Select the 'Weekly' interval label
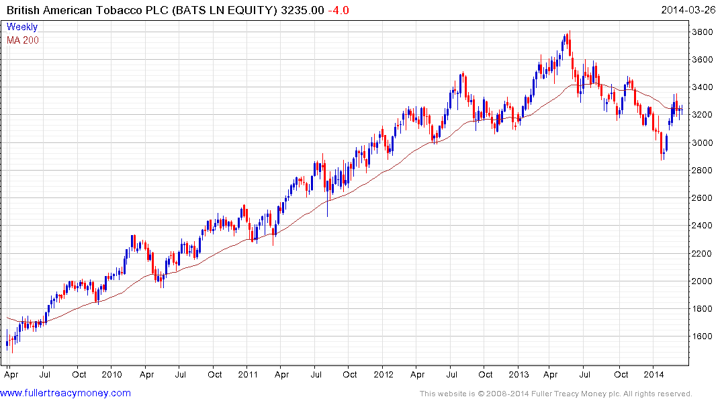Image resolution: width=722 pixels, height=403 pixels. (x=22, y=27)
